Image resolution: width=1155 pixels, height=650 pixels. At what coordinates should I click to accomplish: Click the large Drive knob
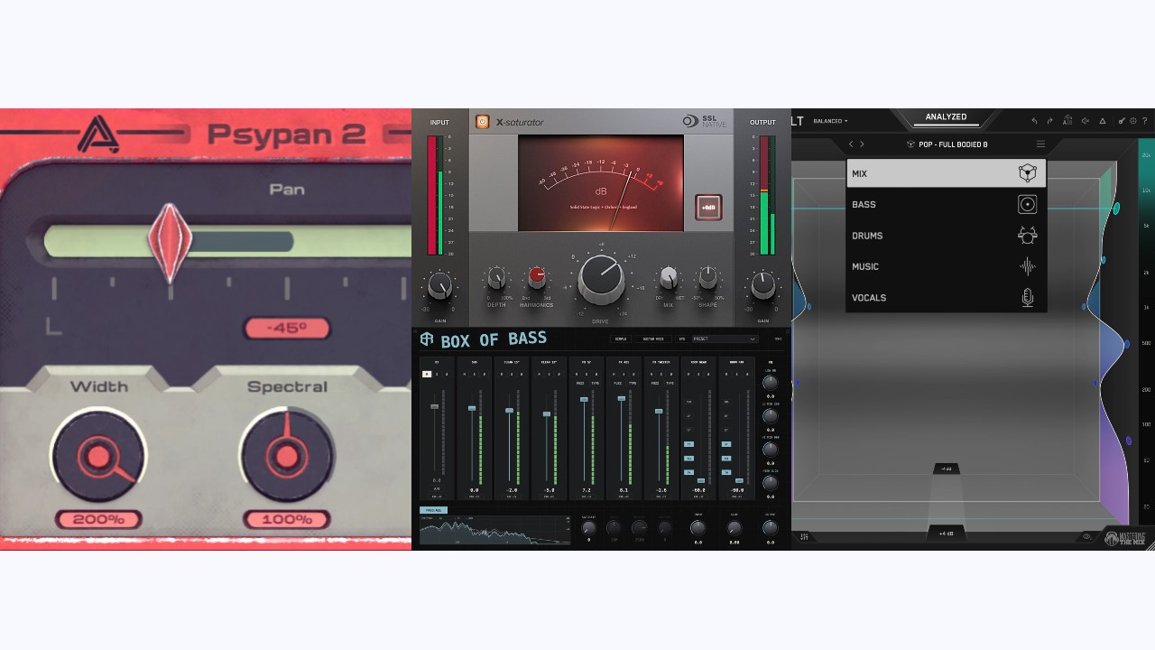tap(601, 279)
